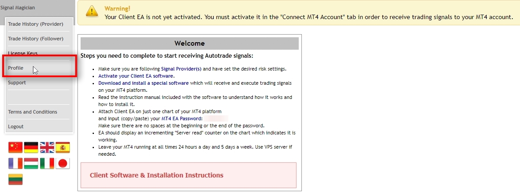
Task: Open Trade History (Follower) menu item
Action: [36, 39]
